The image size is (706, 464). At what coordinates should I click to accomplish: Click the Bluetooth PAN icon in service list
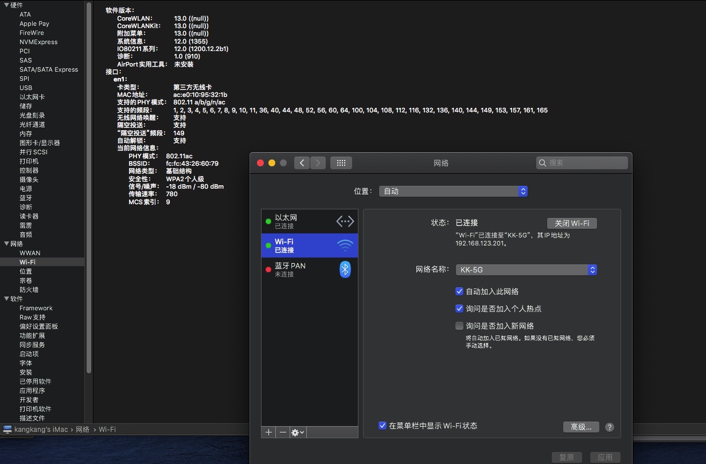[345, 270]
